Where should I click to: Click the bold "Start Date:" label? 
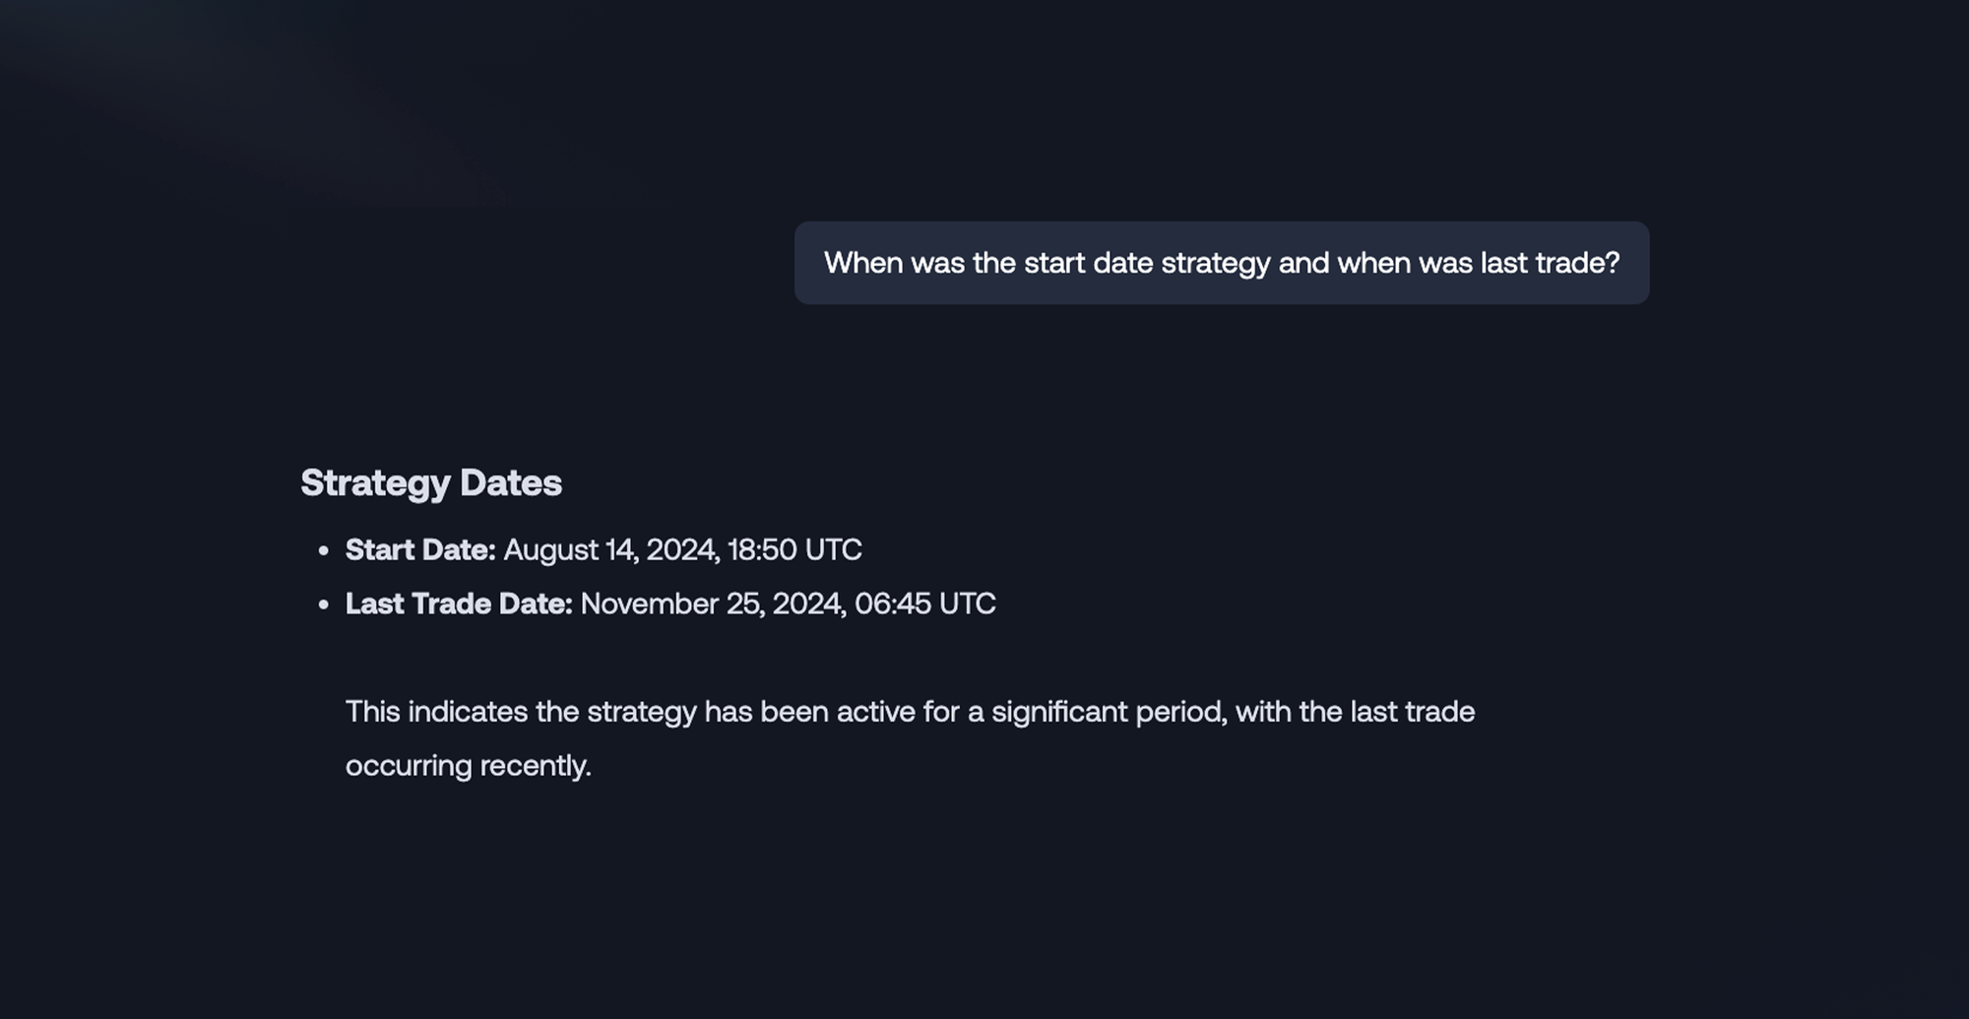click(x=420, y=549)
